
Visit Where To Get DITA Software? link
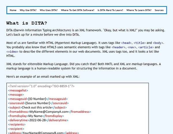tap(77, 10)
